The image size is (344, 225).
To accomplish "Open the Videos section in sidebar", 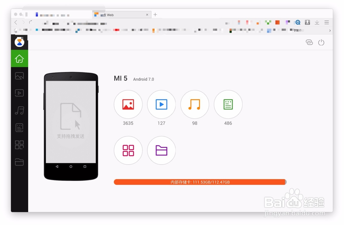I will (x=19, y=93).
